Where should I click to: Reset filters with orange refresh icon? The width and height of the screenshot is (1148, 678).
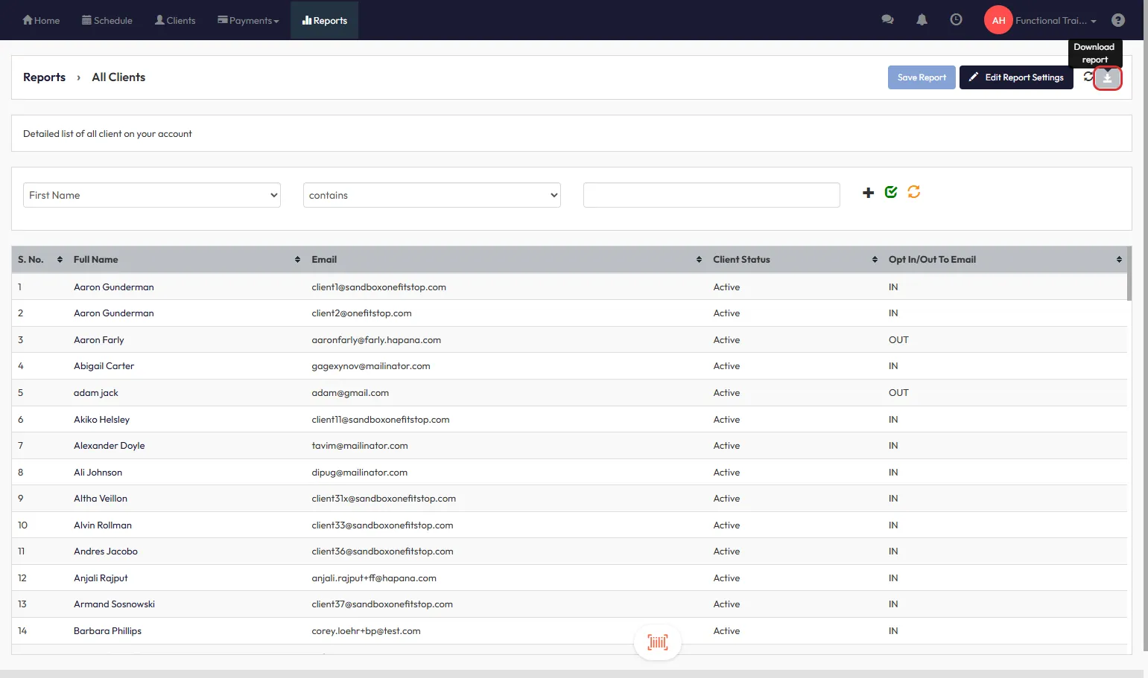pyautogui.click(x=914, y=192)
